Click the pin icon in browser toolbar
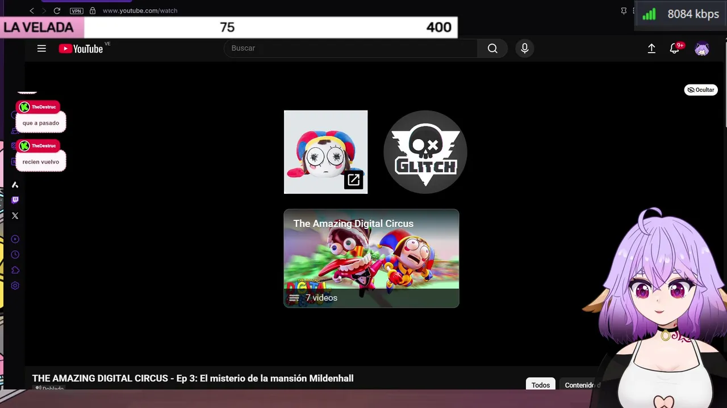 click(x=624, y=11)
